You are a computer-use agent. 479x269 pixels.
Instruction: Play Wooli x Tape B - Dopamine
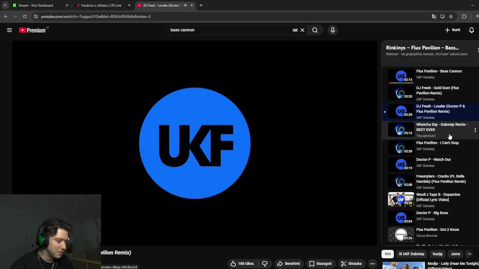[x=430, y=200]
